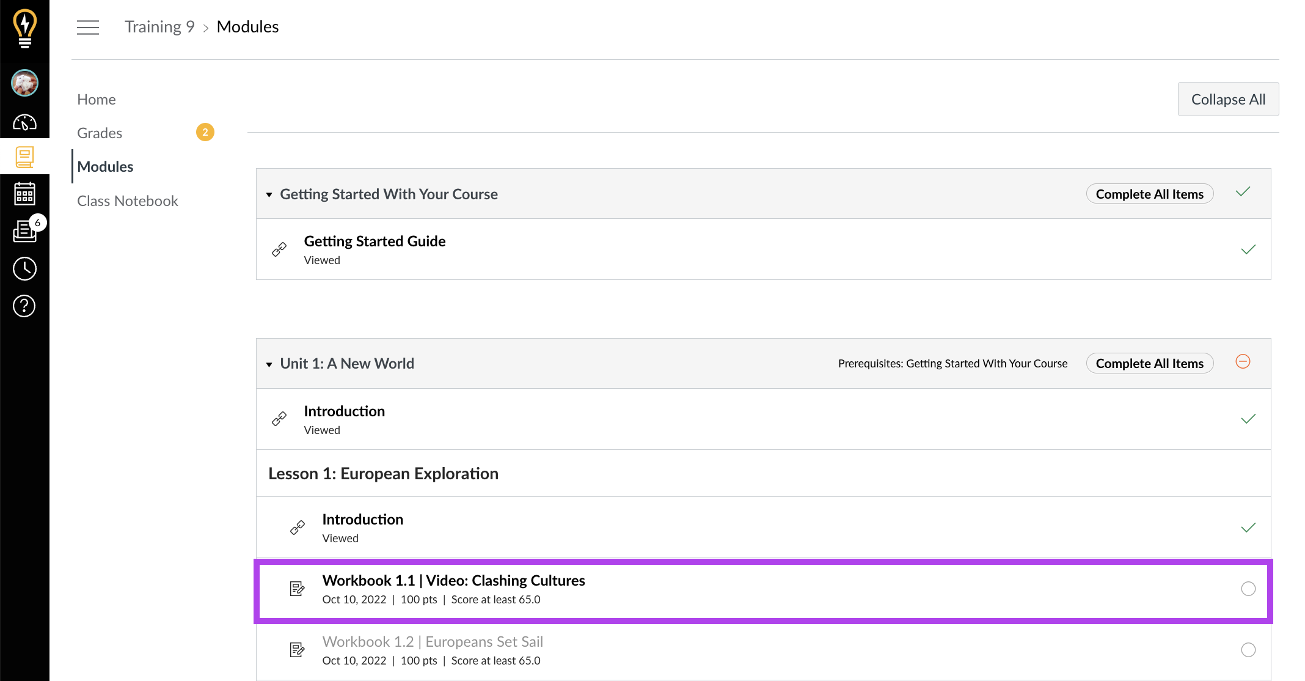Image resolution: width=1305 pixels, height=681 pixels.
Task: Open the Dashboard speedometer icon
Action: click(24, 122)
